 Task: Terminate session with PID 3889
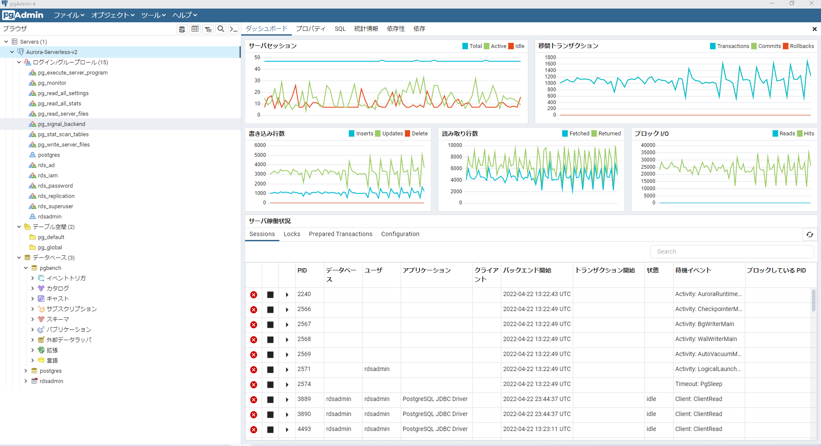pos(254,400)
